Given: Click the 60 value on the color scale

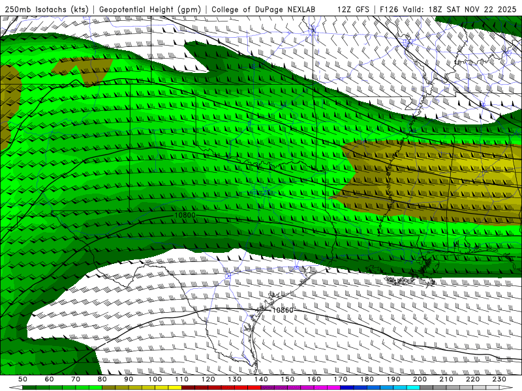Looking at the screenshot, I should tap(49, 379).
